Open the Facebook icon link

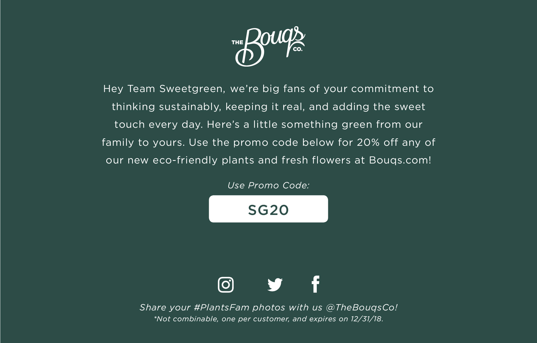click(315, 284)
